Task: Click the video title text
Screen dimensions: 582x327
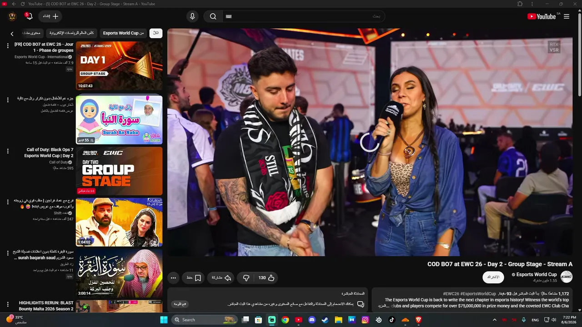Action: pyautogui.click(x=500, y=264)
